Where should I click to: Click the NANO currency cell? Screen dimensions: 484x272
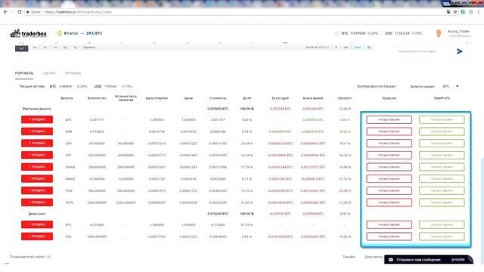point(70,179)
